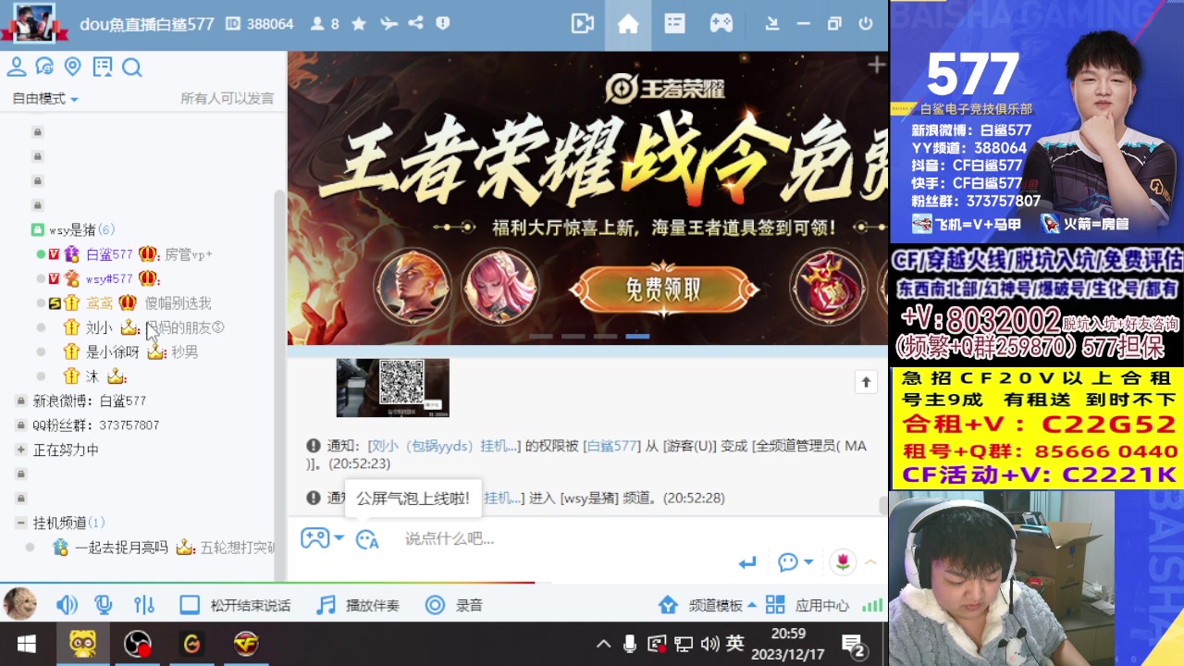
Task: Click the airplane icon in title bar
Action: pyautogui.click(x=388, y=24)
